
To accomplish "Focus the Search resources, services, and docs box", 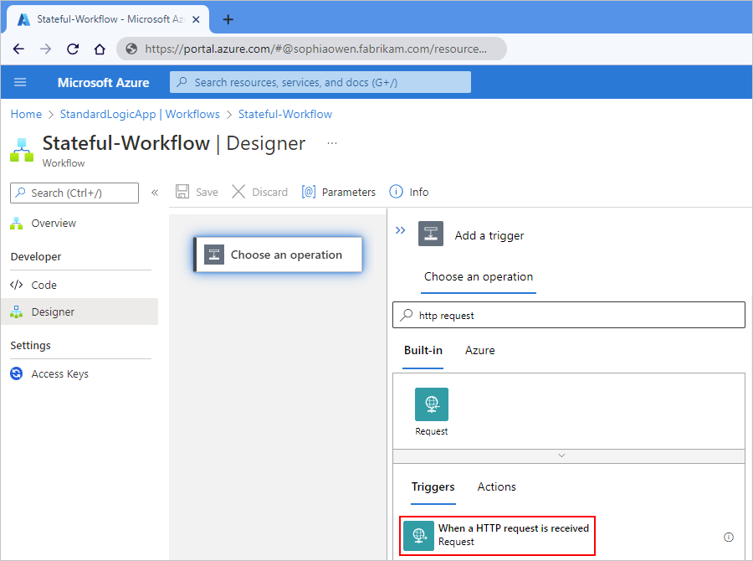I will 320,82.
